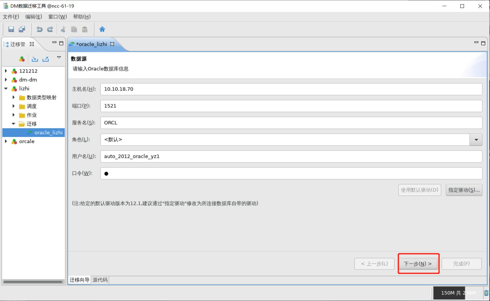Click the 端口 input field
The width and height of the screenshot is (490, 301).
291,106
